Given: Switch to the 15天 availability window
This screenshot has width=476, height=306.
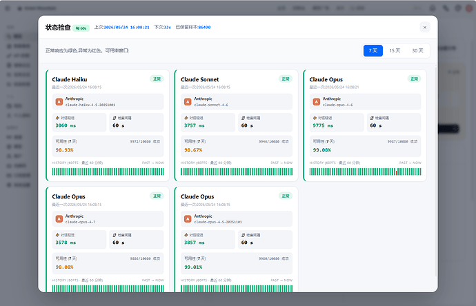Looking at the screenshot, I should [395, 50].
